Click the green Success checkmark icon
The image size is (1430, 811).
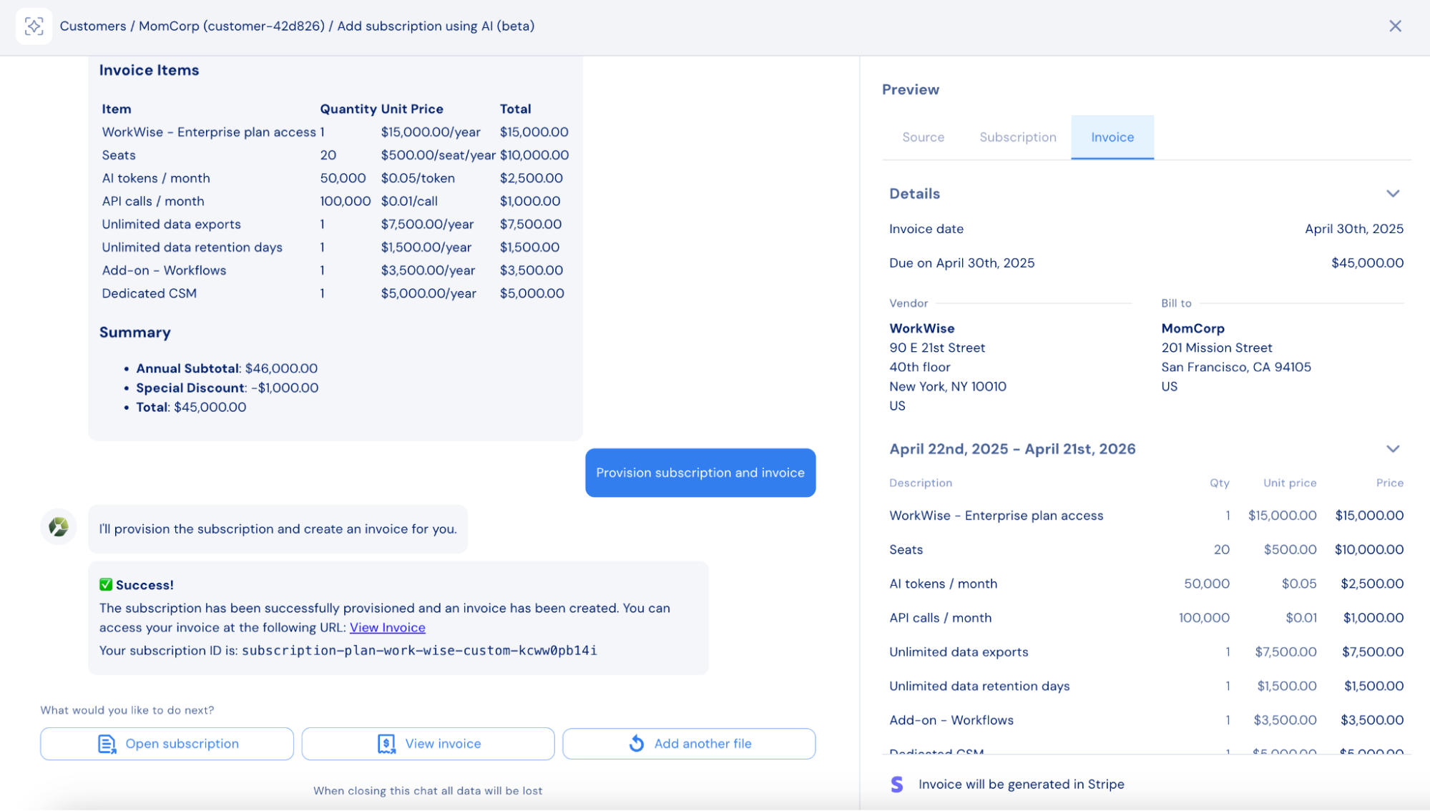106,584
